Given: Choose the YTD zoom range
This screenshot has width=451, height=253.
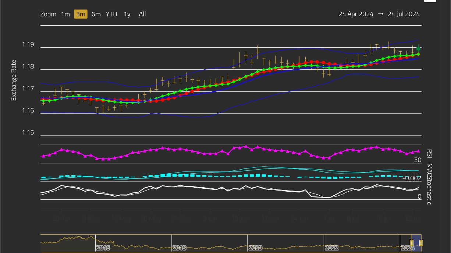Looking at the screenshot, I should (x=111, y=14).
